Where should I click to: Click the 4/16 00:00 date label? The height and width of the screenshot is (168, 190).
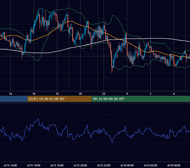click(127, 165)
